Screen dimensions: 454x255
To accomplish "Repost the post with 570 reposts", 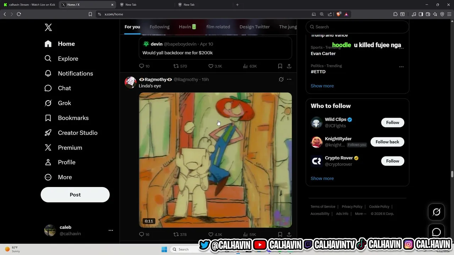I will [180, 66].
